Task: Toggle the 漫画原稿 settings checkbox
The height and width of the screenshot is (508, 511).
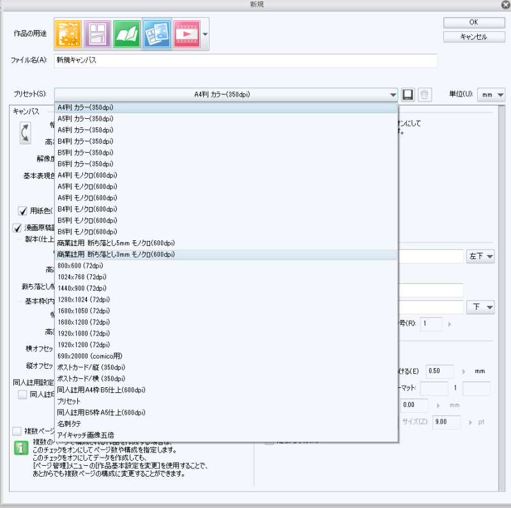Action: tap(17, 227)
